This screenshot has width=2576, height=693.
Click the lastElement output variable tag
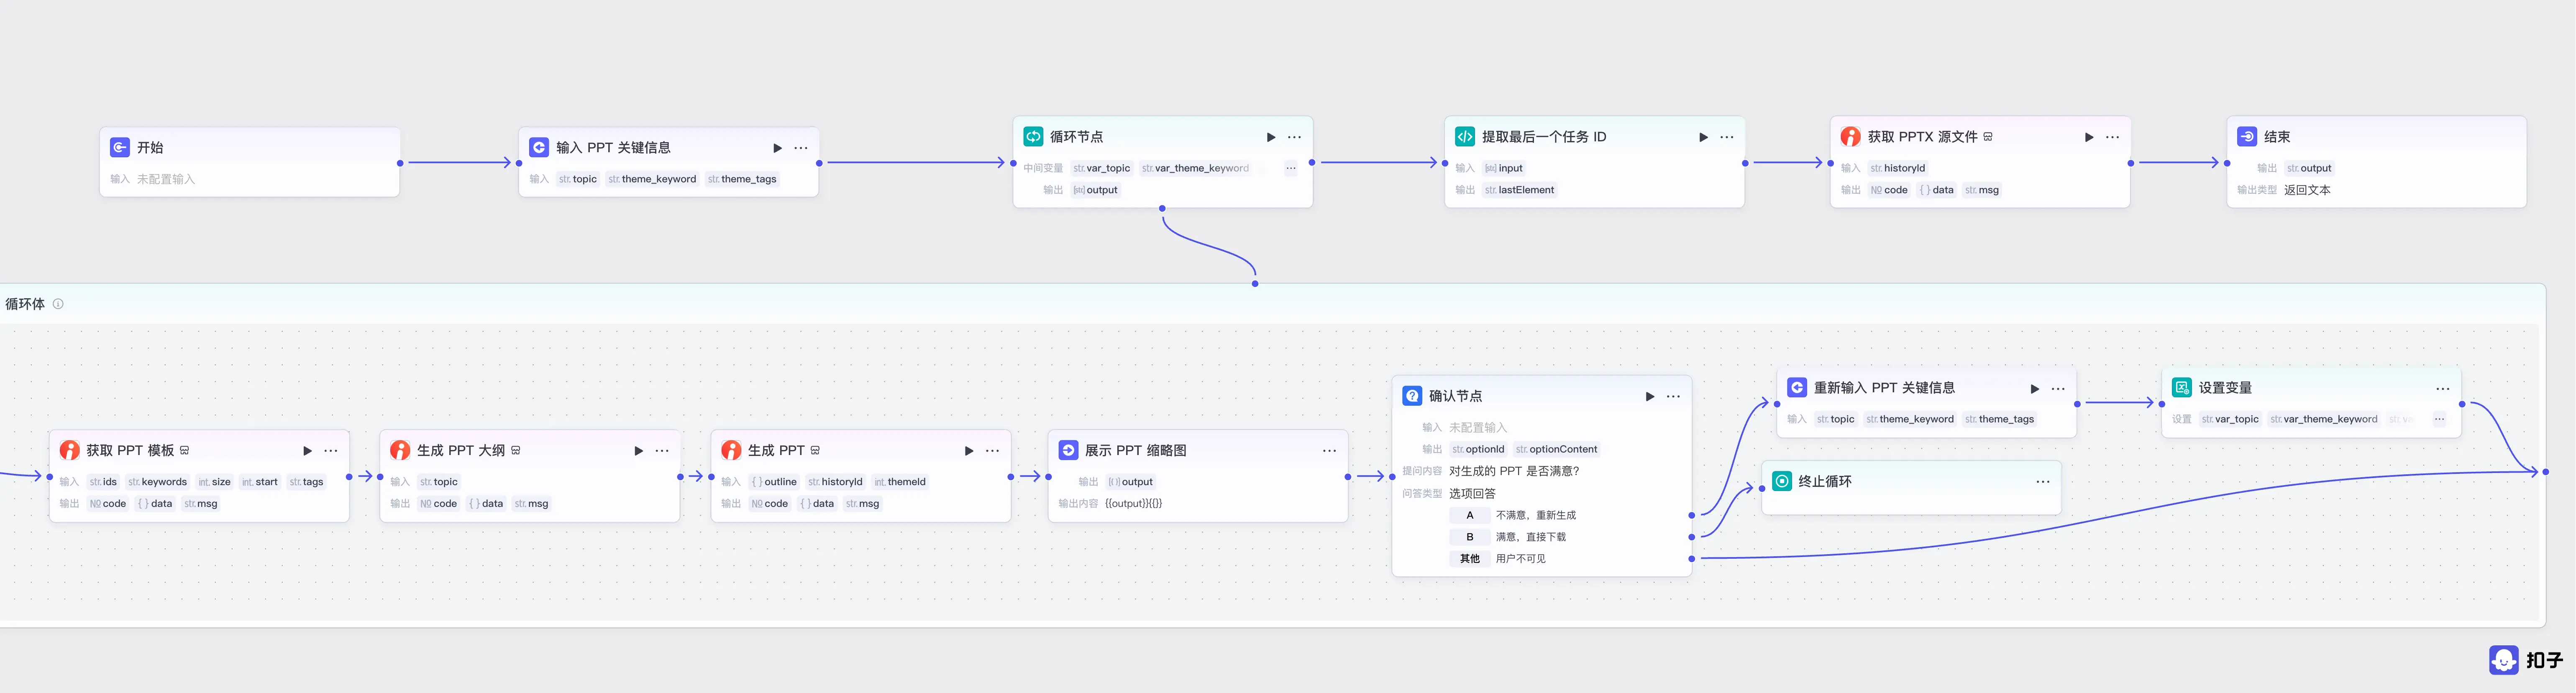[x=1520, y=190]
